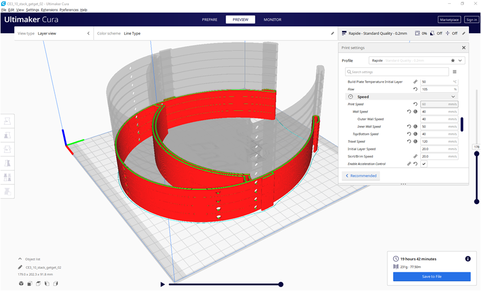Switch to the PREPARE stage
Viewport: 481px width, 291px height.
pos(209,20)
